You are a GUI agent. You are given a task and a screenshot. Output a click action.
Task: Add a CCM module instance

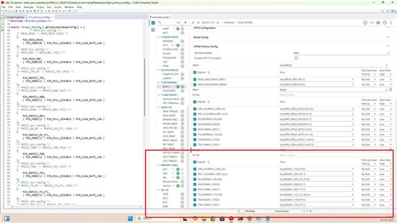click(182, 194)
